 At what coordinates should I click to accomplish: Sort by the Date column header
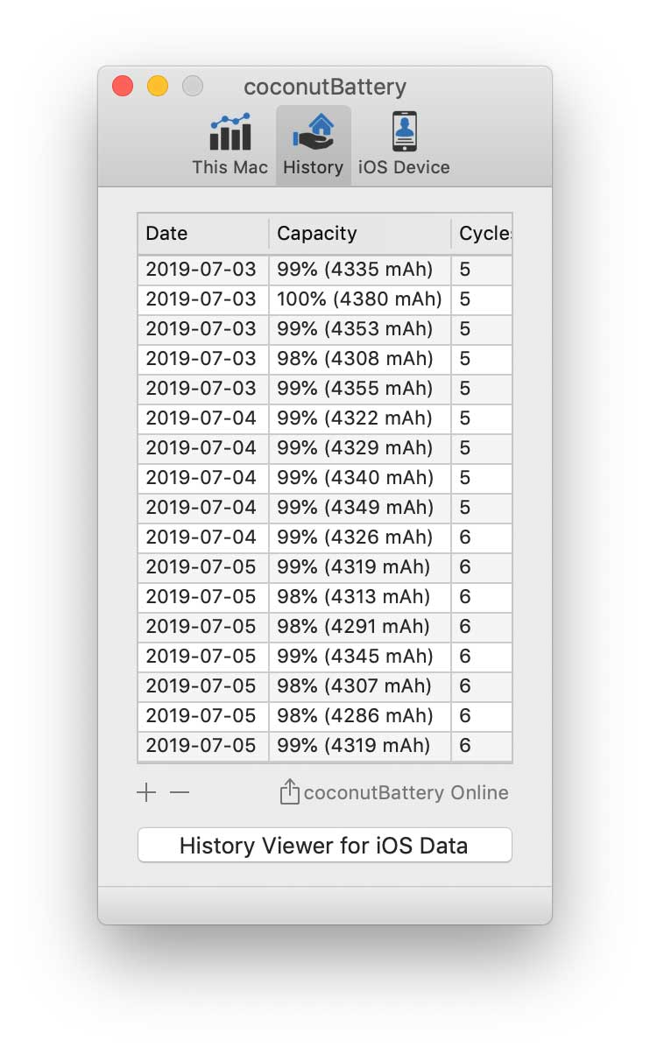[202, 234]
